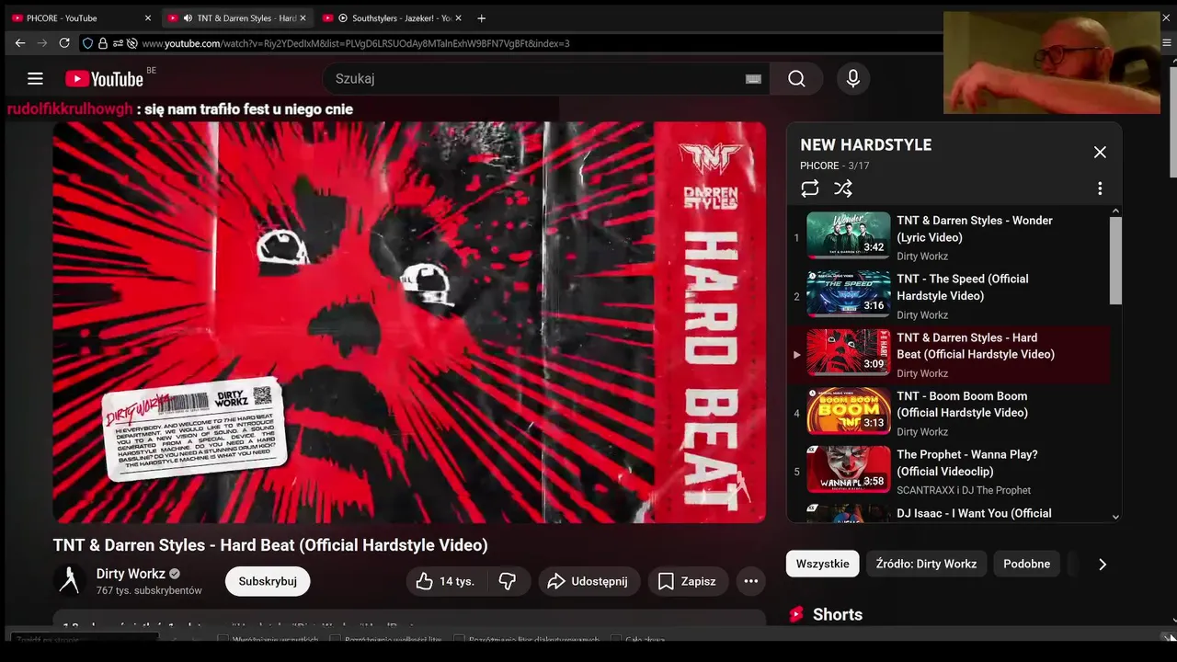1177x662 pixels.
Task: Close the TNT & Darren Styles tab
Action: click(x=303, y=18)
